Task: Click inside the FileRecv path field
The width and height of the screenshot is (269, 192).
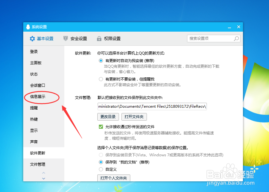Action: 151,106
